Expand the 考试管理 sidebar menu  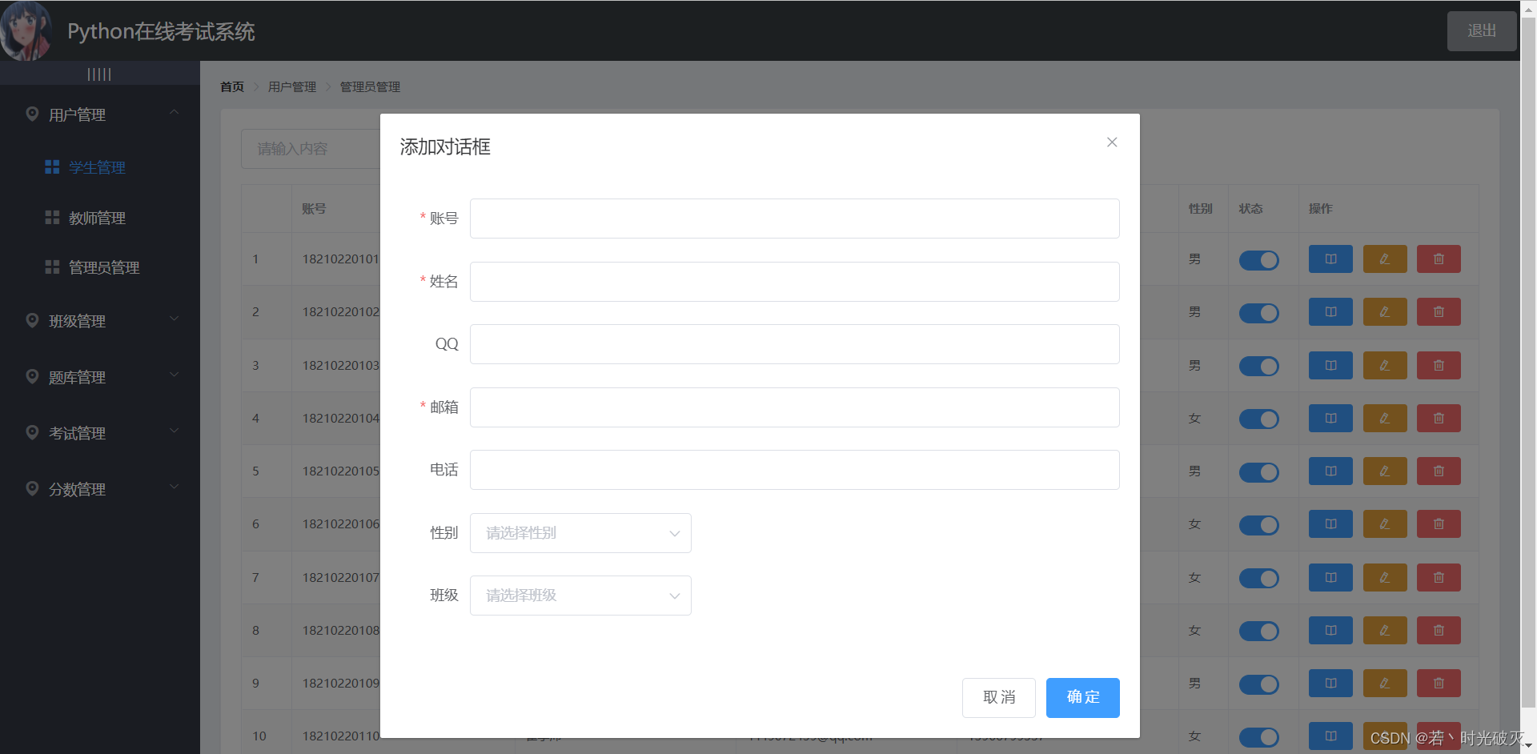pos(100,433)
